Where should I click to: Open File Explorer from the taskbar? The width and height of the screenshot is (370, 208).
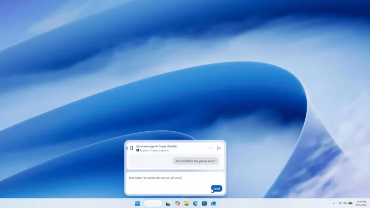click(x=186, y=203)
